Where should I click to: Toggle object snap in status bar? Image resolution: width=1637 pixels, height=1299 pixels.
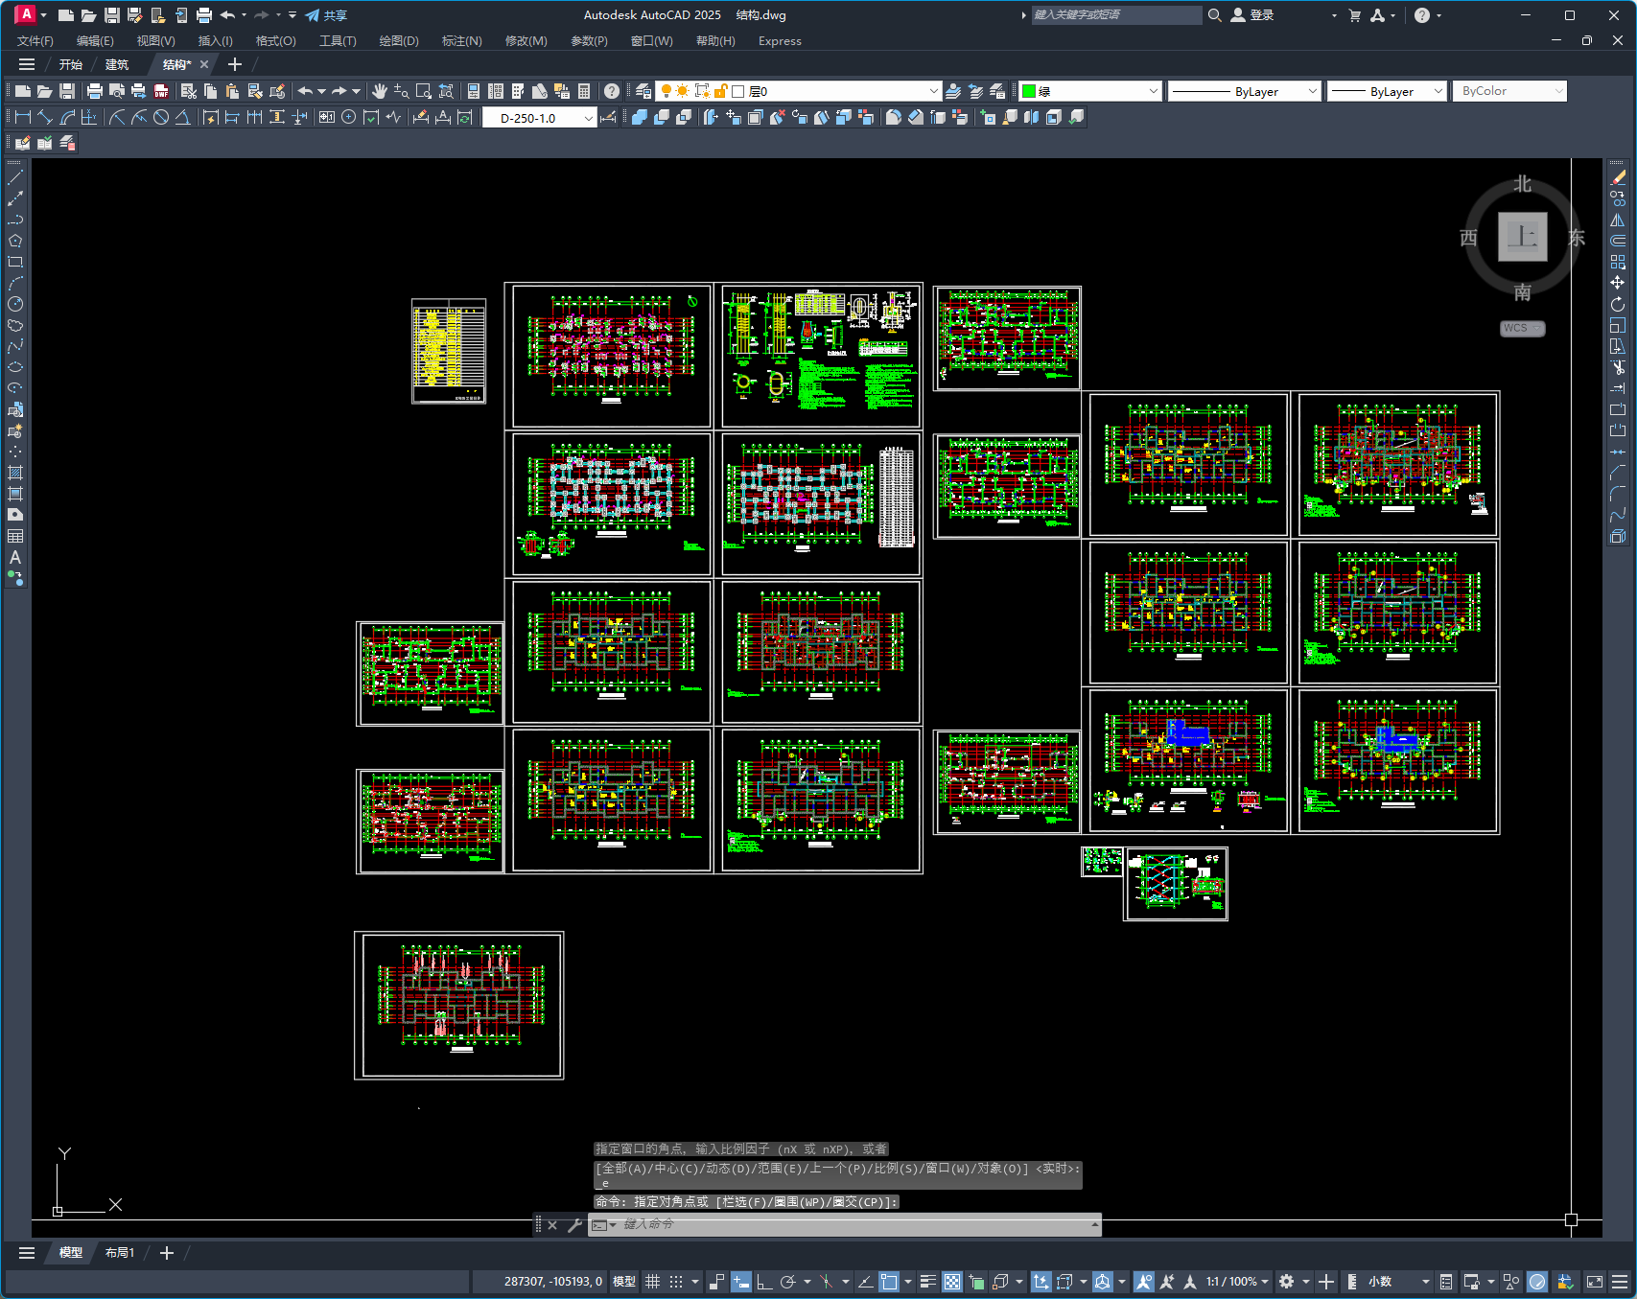coord(889,1282)
